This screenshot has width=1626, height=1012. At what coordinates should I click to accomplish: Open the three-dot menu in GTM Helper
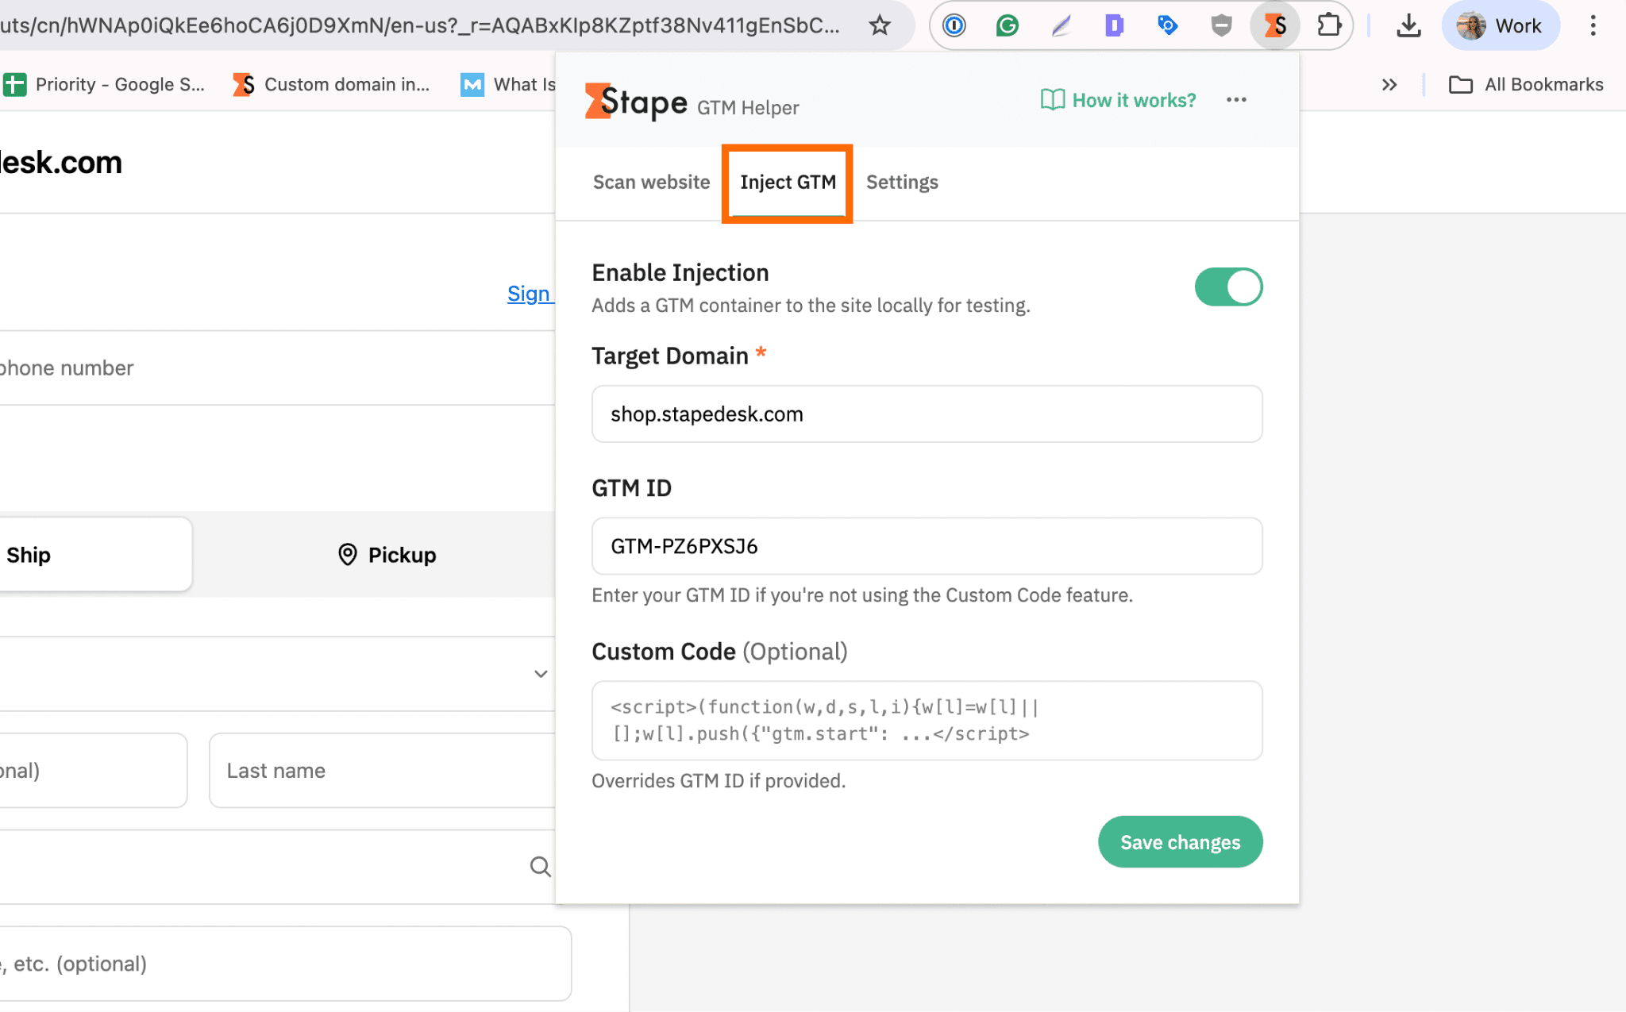coord(1236,100)
